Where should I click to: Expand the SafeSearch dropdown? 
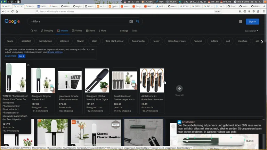click(251, 31)
